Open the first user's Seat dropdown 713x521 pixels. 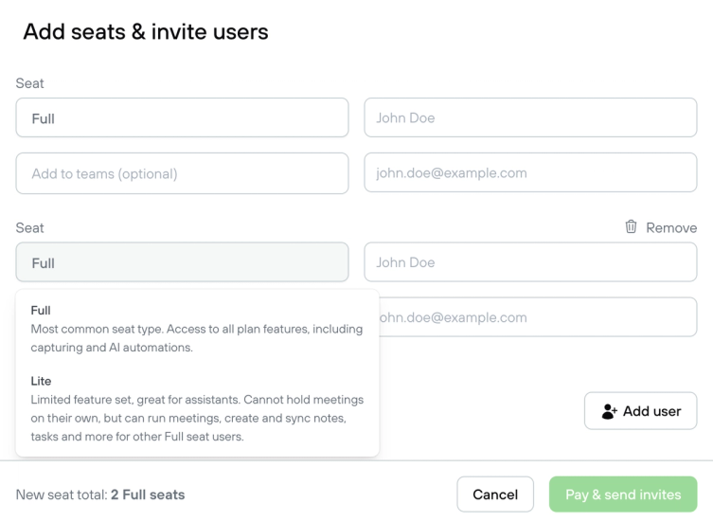pos(182,118)
